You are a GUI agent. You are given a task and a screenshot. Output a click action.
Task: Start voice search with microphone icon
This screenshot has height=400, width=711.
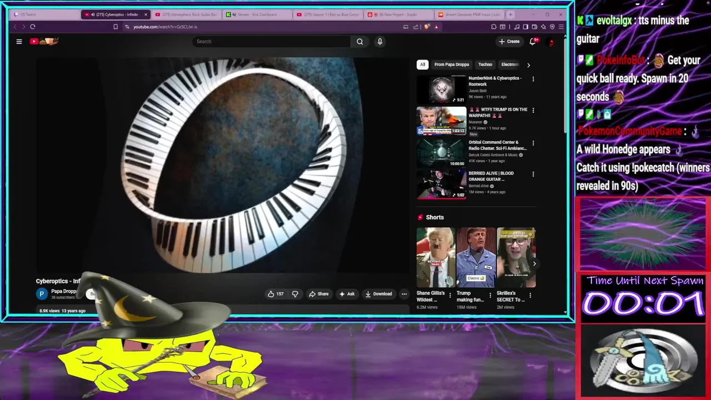click(380, 41)
